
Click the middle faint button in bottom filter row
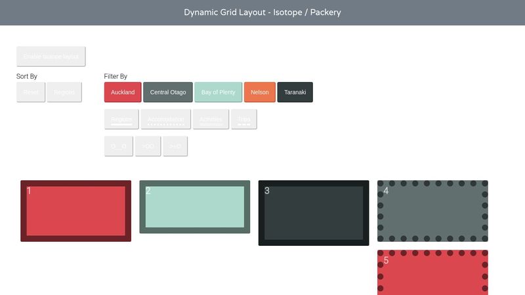(148, 146)
